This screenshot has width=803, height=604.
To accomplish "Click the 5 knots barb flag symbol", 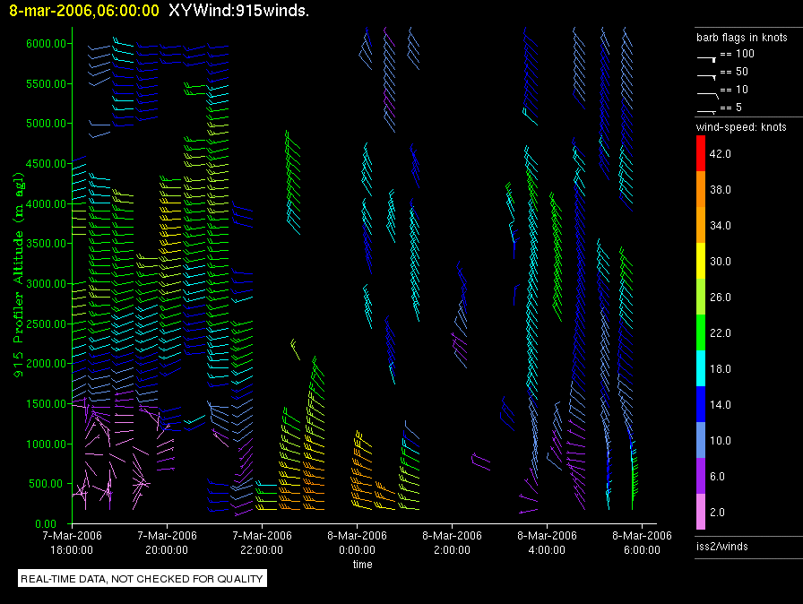I will pos(706,109).
